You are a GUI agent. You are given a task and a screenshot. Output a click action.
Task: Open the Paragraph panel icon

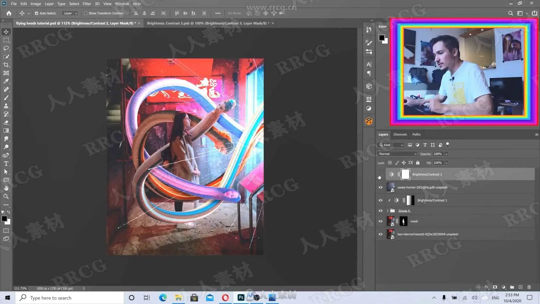tap(369, 73)
